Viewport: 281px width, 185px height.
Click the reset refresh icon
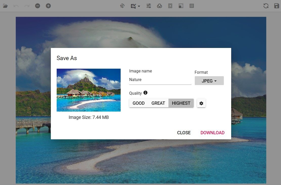click(266, 6)
